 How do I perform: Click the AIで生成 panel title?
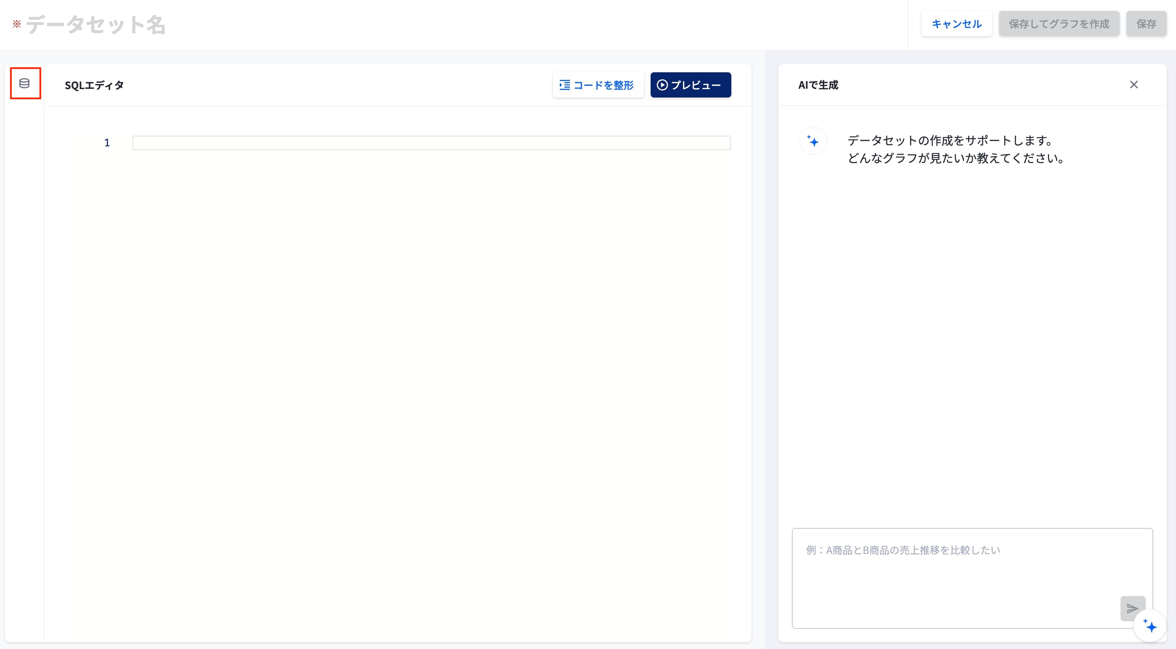818,85
